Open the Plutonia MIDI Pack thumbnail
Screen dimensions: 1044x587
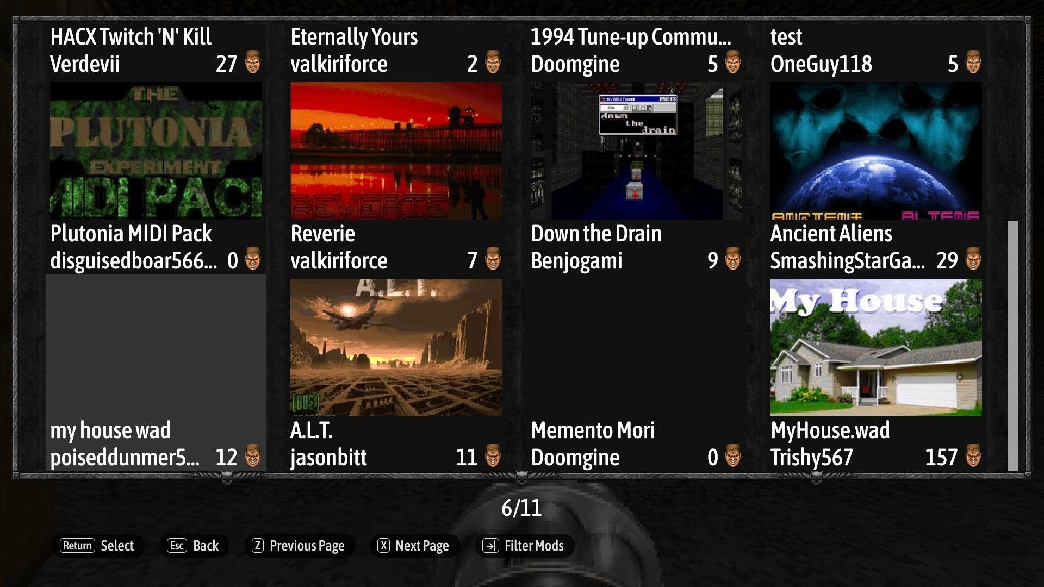(x=156, y=151)
